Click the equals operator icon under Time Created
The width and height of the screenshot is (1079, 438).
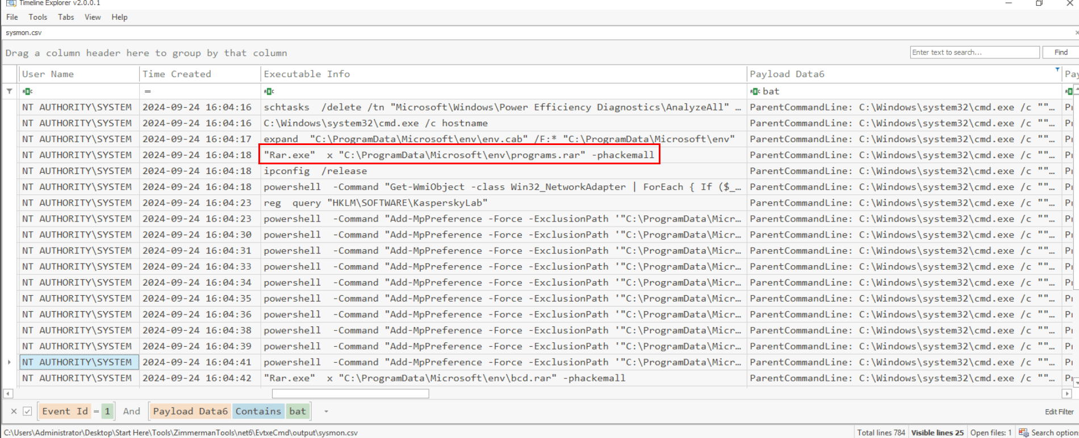point(148,91)
